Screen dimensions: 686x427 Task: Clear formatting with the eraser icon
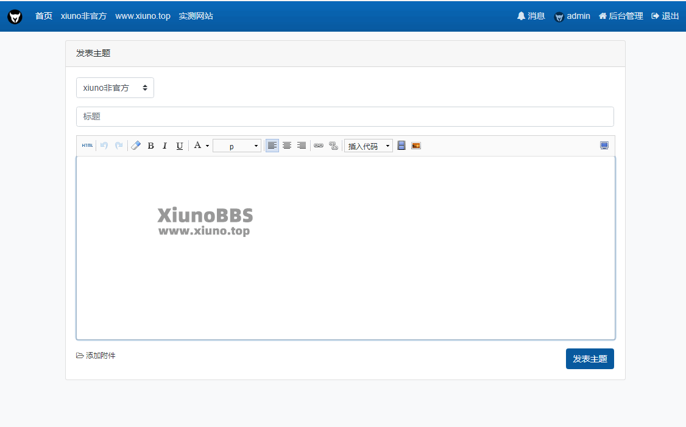pos(136,146)
